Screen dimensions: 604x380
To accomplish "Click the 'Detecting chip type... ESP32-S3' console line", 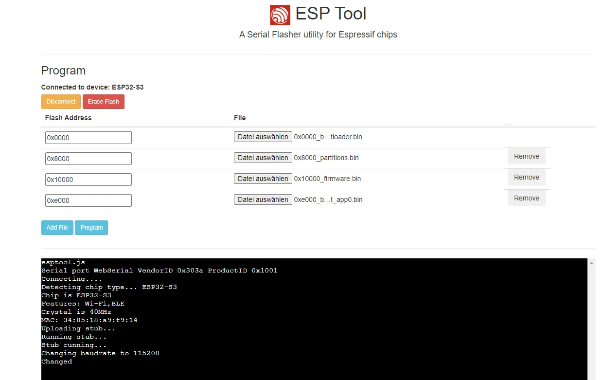I will (x=109, y=287).
